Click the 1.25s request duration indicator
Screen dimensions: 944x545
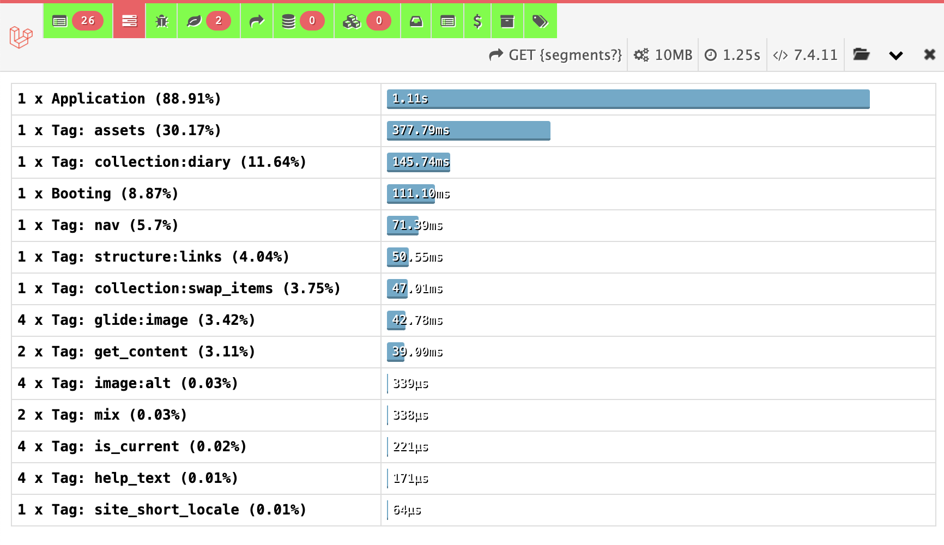coord(733,55)
